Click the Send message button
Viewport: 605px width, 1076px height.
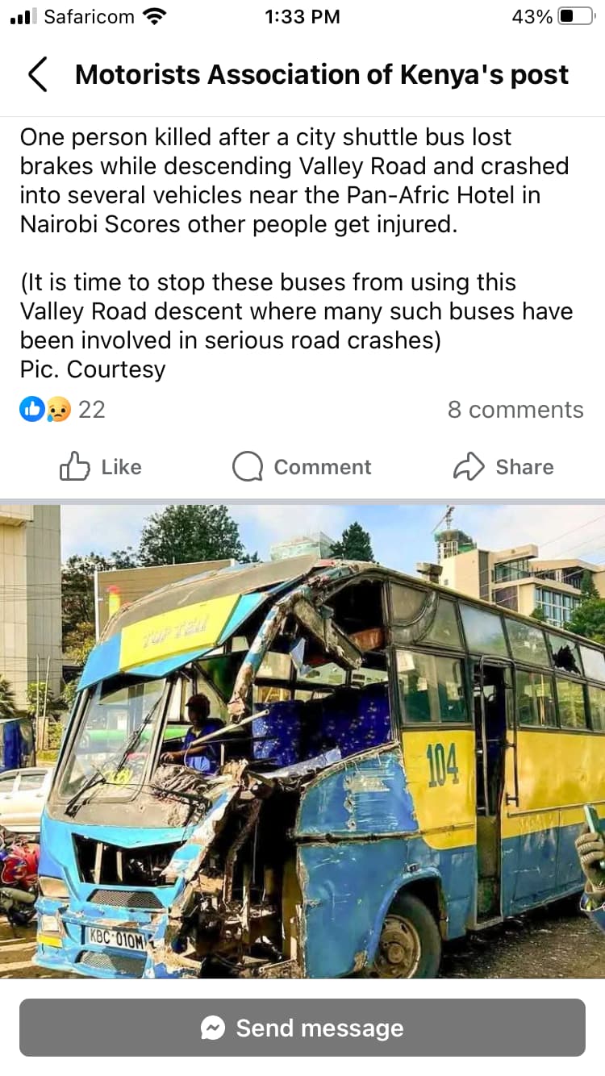click(x=302, y=1028)
